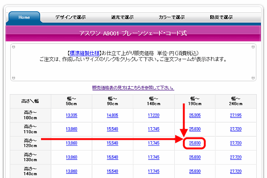The image size is (267, 178).
Task: Choose 15,540 in the 高さ～140cm row
Action: coord(112,171)
